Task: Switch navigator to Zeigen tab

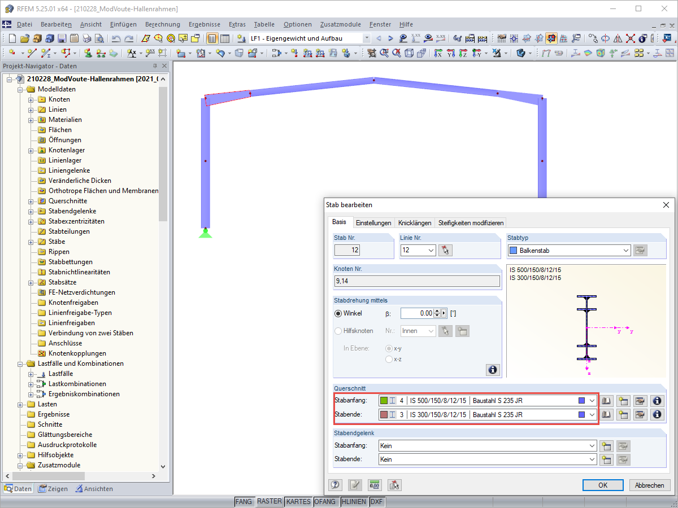Action: (53, 489)
